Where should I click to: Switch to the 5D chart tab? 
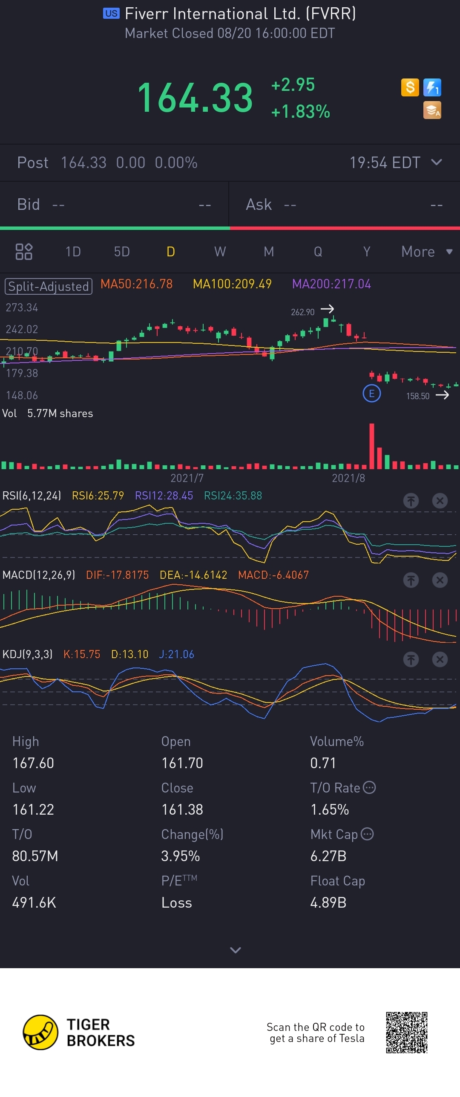122,252
